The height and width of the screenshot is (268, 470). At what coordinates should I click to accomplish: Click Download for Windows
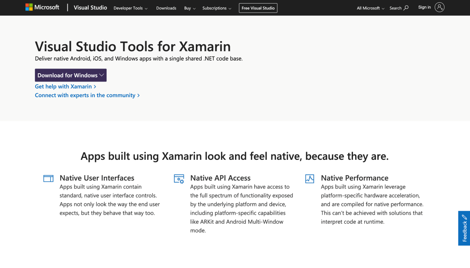[x=67, y=75]
